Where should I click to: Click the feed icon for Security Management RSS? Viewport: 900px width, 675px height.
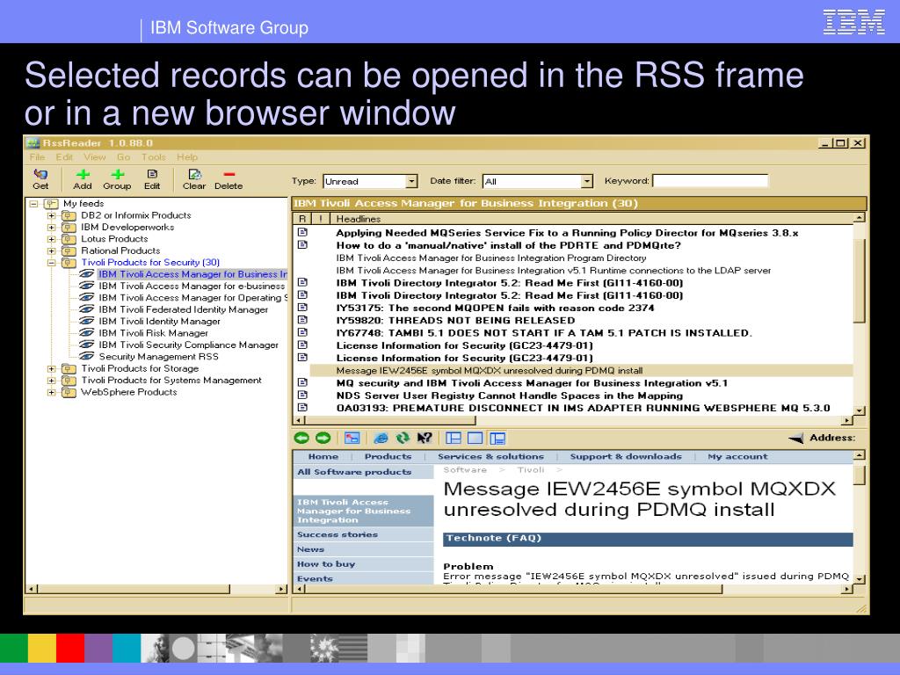pyautogui.click(x=87, y=357)
